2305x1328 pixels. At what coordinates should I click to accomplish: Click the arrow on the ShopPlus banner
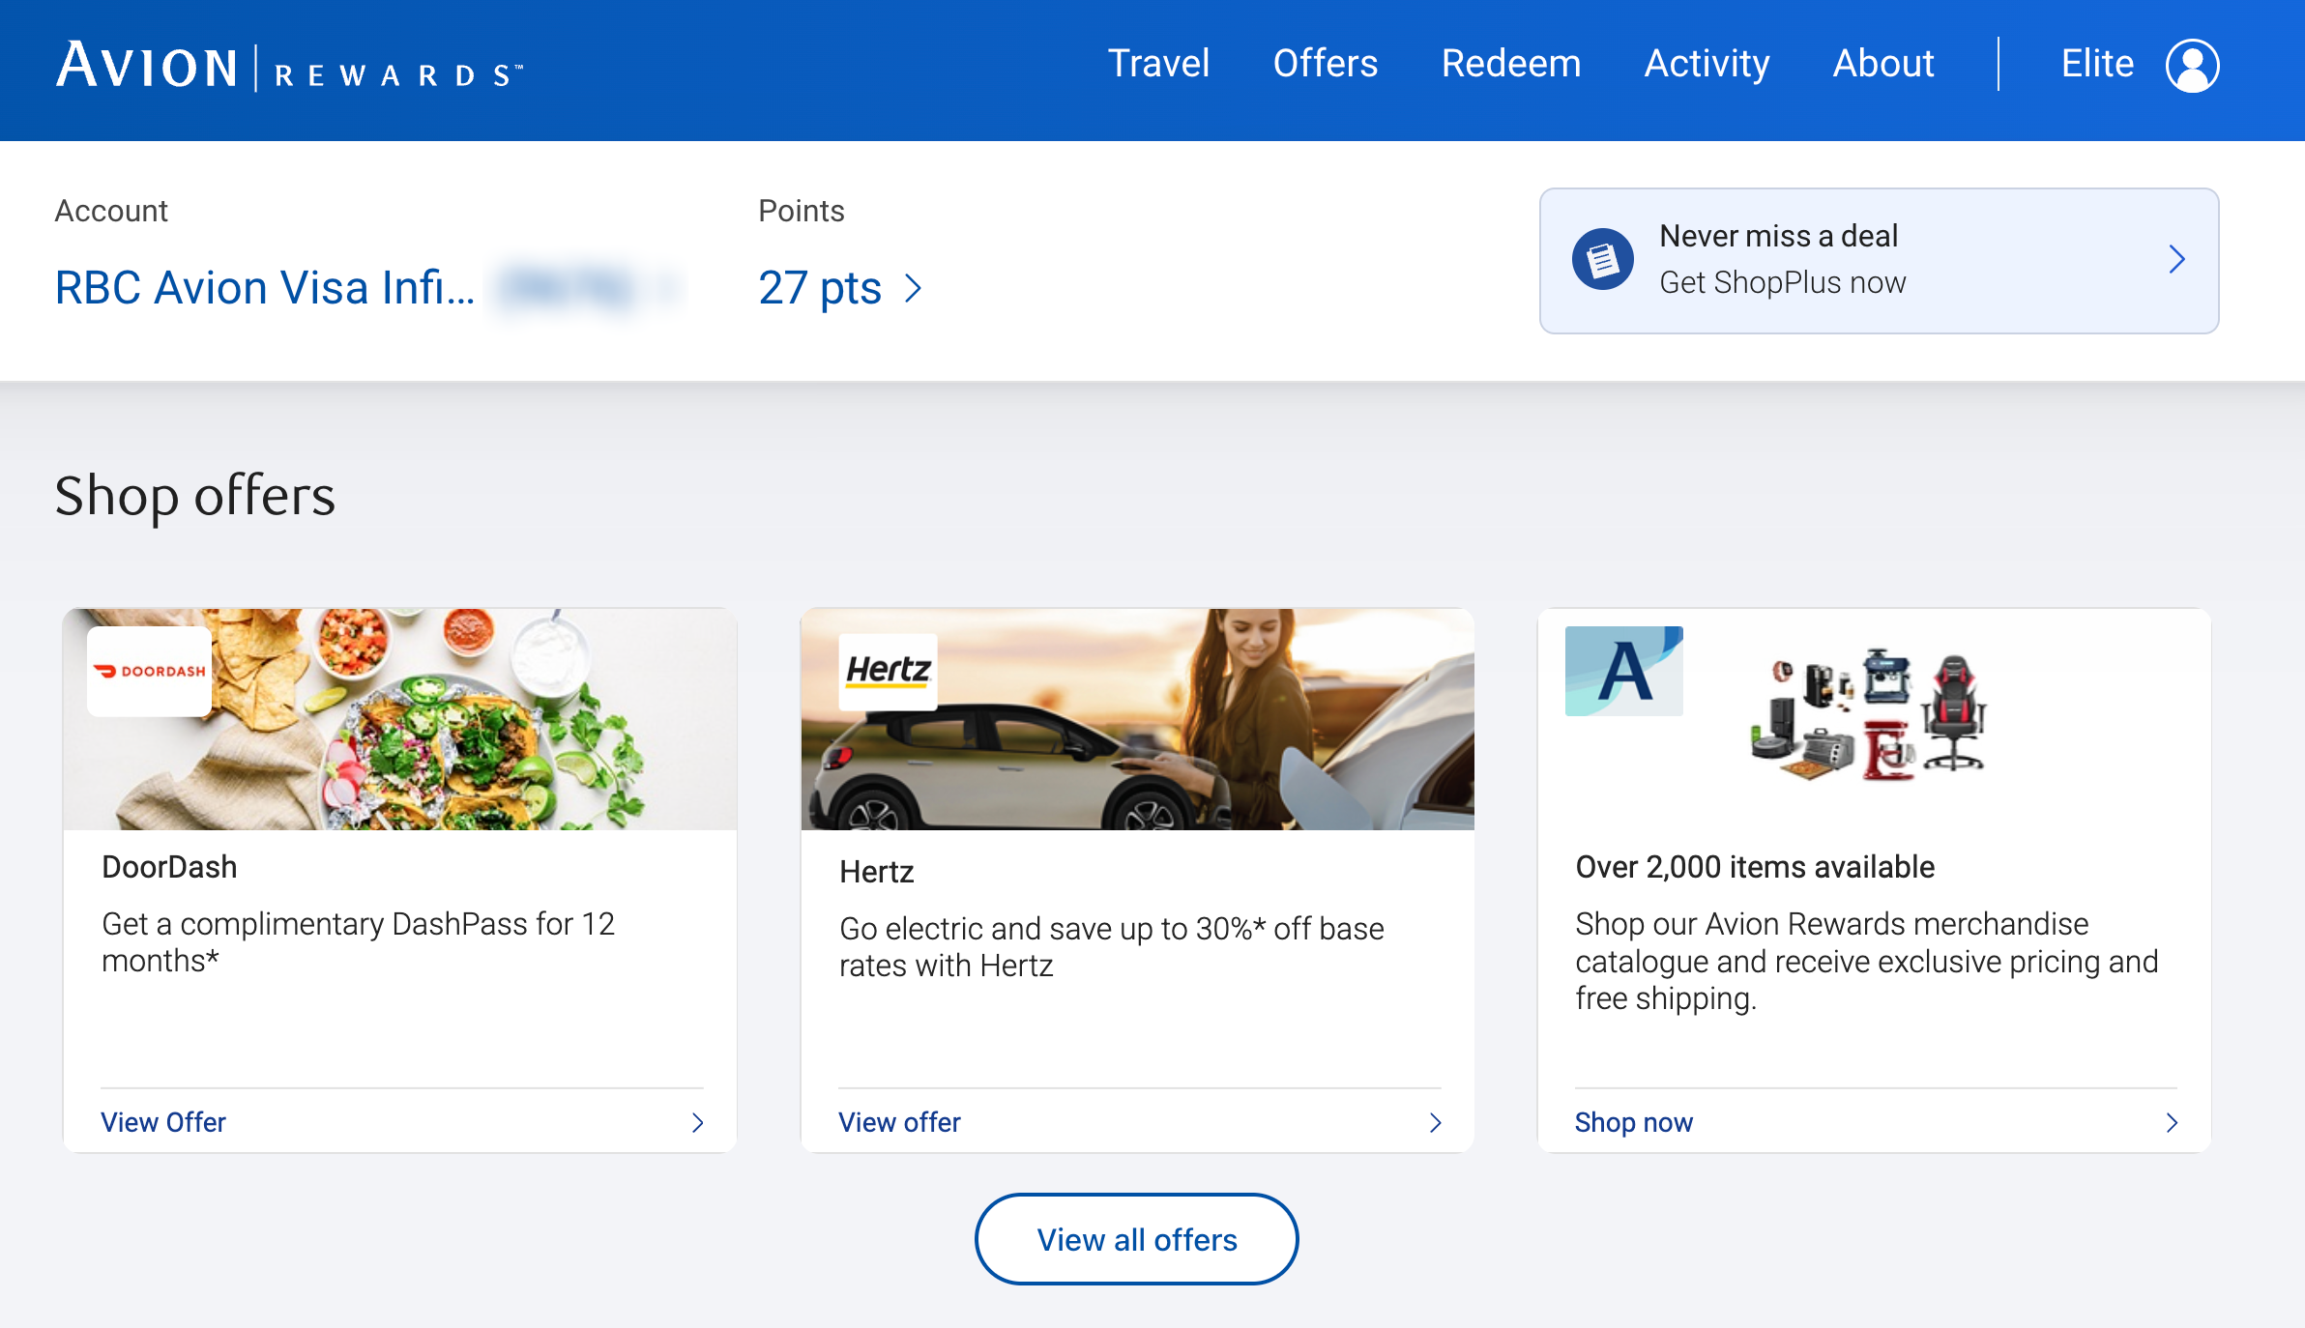click(2176, 259)
